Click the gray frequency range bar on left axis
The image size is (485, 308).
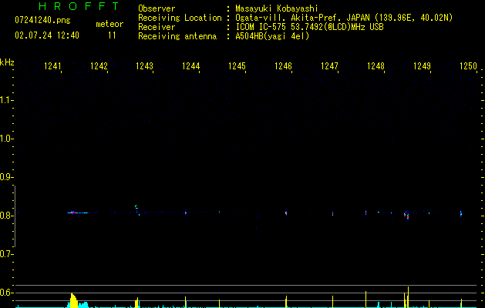click(x=15, y=216)
